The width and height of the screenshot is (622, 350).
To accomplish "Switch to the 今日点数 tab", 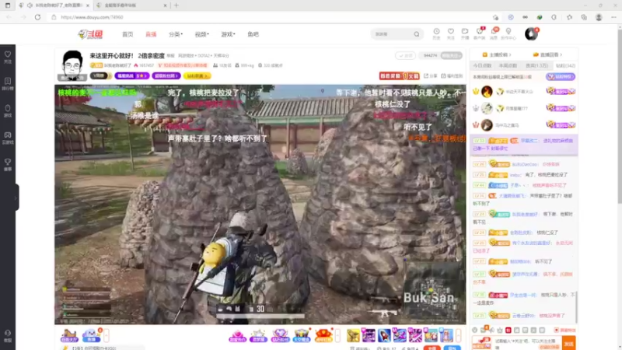I will [482, 66].
